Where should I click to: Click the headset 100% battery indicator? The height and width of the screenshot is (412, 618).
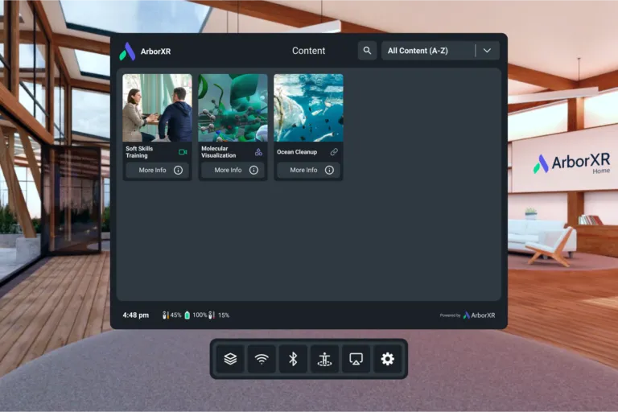[x=196, y=315]
